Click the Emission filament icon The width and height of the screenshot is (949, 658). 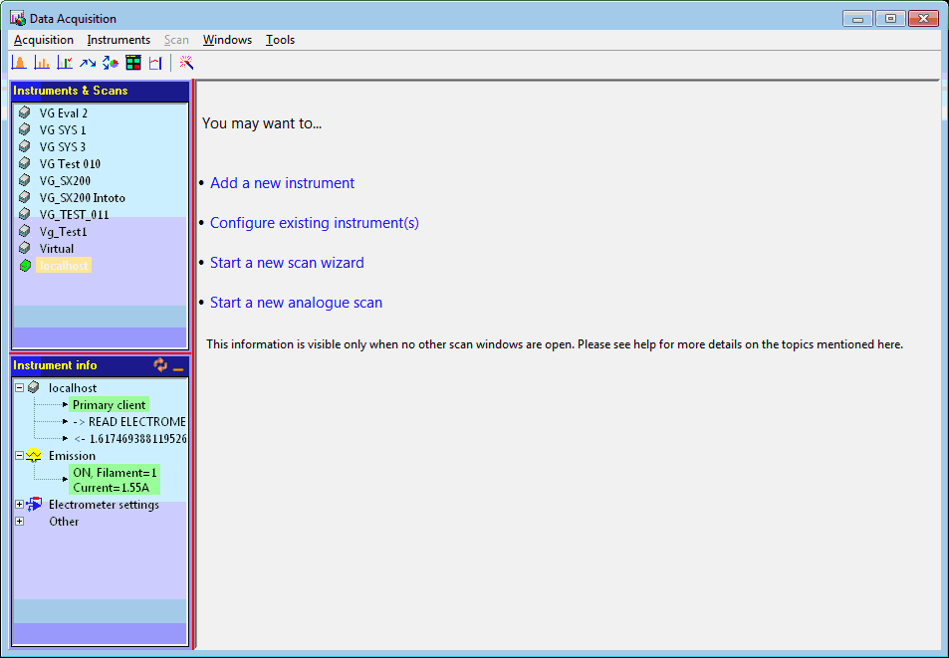(x=33, y=455)
